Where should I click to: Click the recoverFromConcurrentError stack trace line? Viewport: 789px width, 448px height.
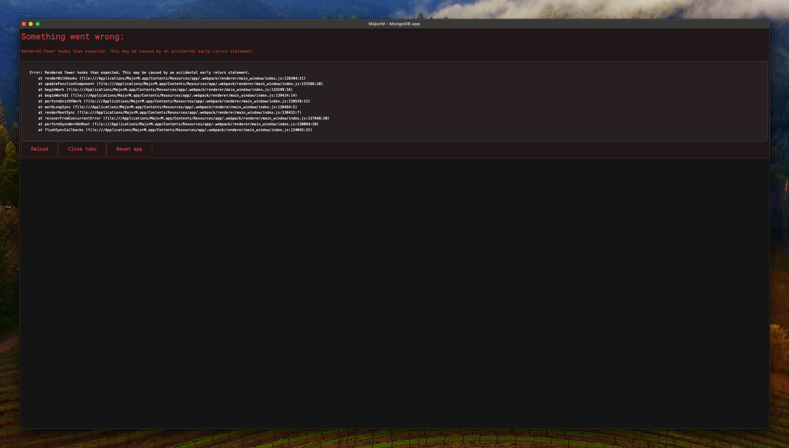coord(184,118)
